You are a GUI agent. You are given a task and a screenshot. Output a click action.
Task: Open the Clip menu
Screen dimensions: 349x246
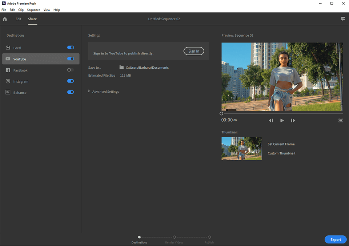pos(21,10)
